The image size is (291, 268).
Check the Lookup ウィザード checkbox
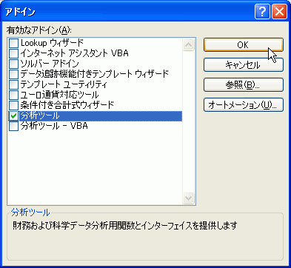(14, 43)
